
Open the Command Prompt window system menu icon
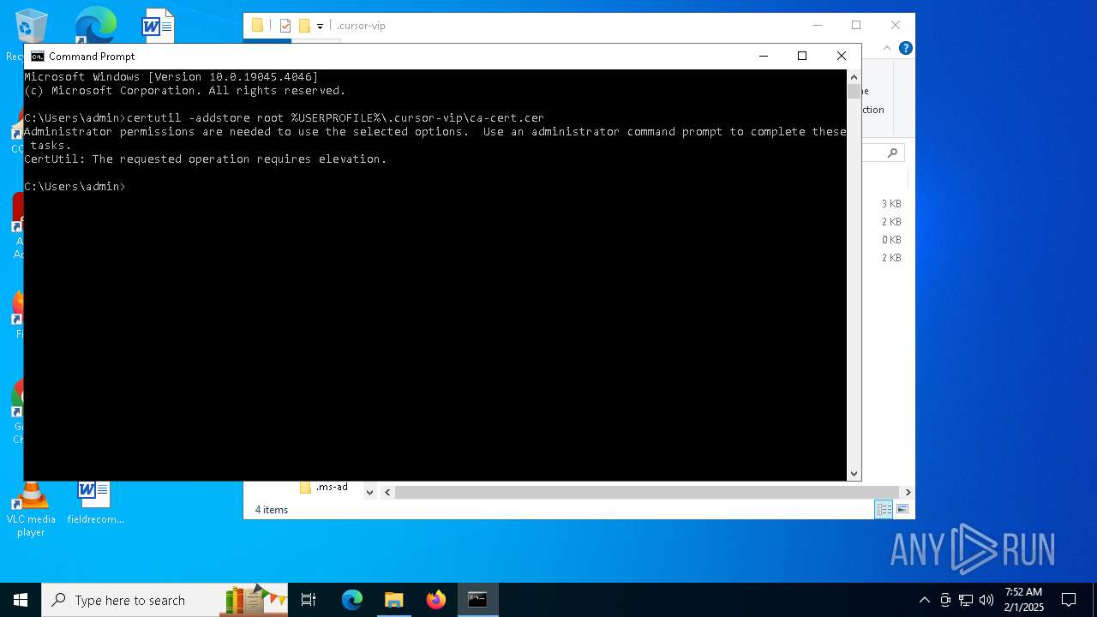[x=37, y=57]
